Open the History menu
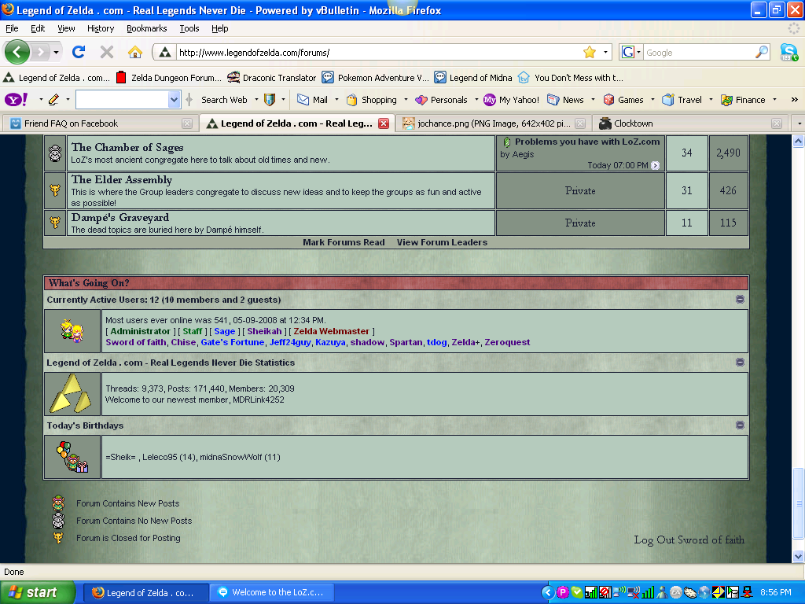Screen dimensions: 805x604 coord(101,28)
